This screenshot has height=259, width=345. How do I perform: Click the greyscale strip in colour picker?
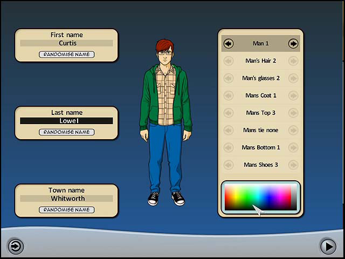[294, 197]
